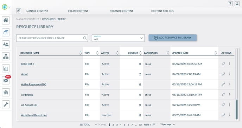Click Add Resource To Library button

coord(173,38)
